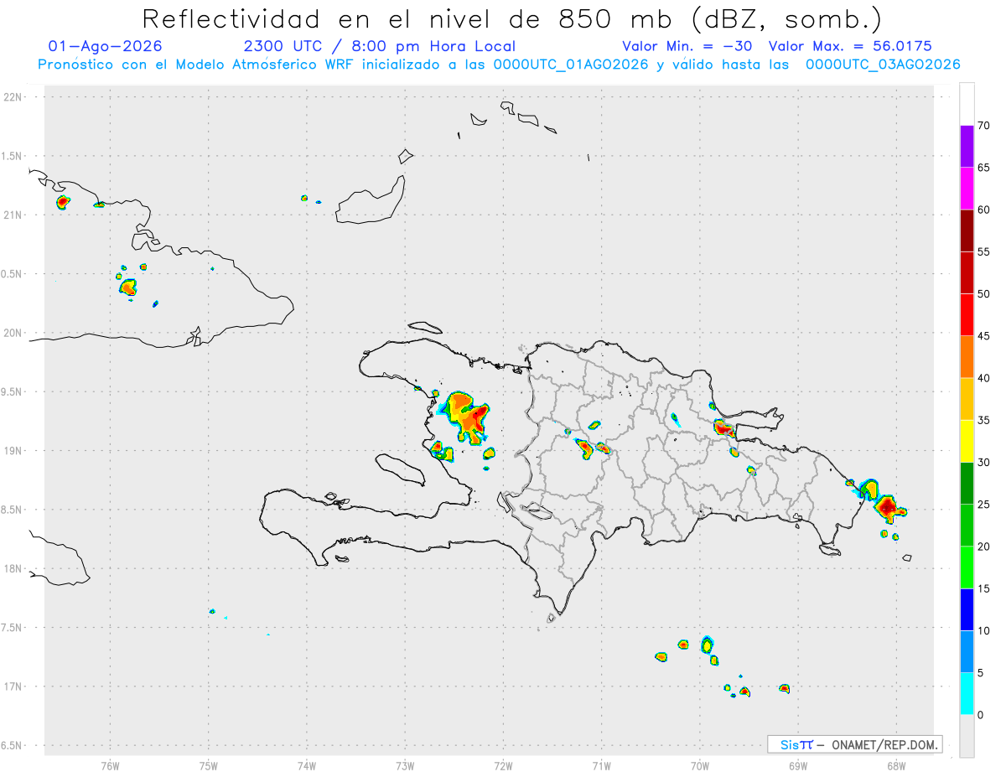Click the colorbar label '50'
This screenshot has width=1006, height=777.
983,294
